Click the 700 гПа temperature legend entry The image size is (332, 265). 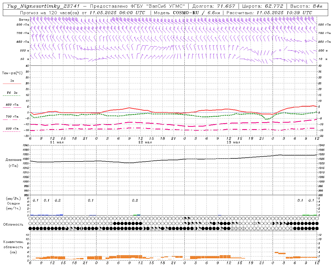[12, 117]
